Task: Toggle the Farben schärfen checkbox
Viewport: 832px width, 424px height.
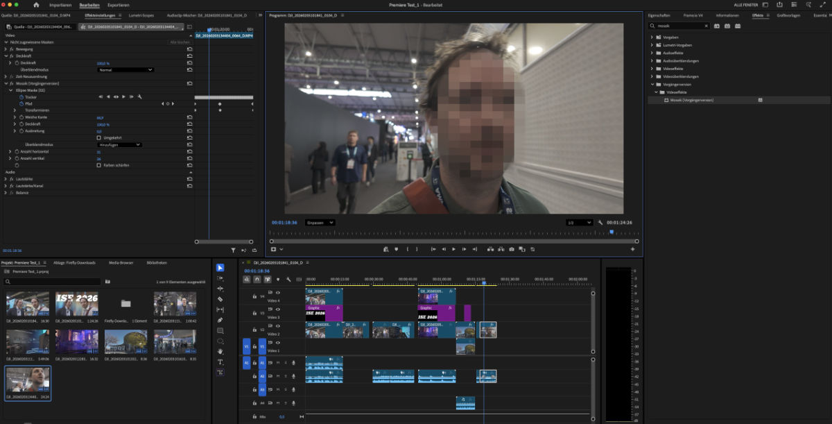Action: coord(98,165)
